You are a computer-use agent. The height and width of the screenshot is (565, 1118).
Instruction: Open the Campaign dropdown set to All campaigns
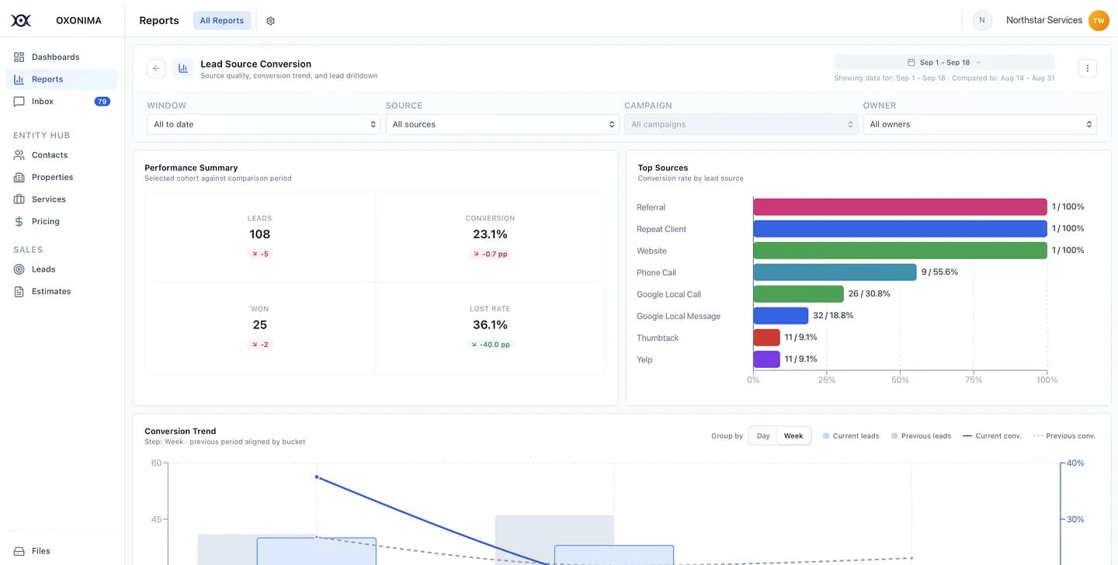coord(741,124)
